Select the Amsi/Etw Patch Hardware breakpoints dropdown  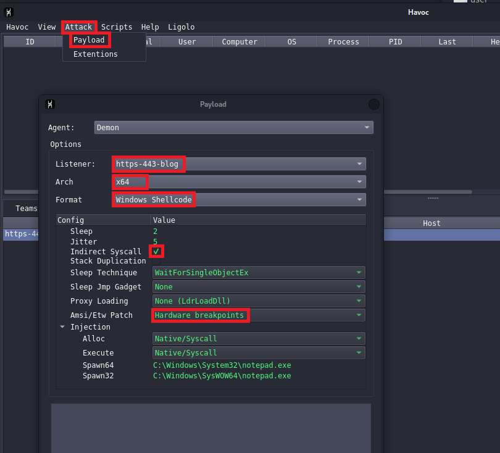[259, 315]
